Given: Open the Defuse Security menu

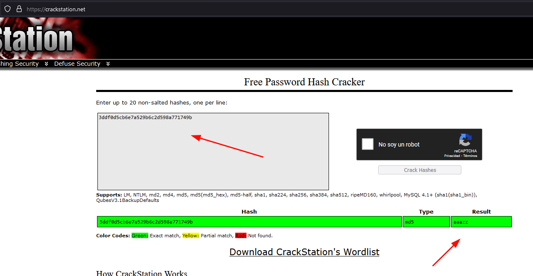Looking at the screenshot, I should (x=77, y=64).
